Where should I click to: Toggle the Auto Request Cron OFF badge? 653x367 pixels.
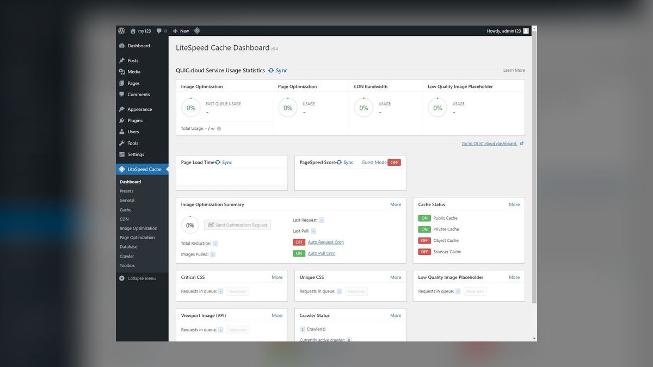299,242
